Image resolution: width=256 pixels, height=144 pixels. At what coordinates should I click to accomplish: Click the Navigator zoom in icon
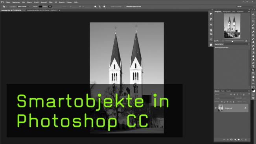[x=246, y=41]
